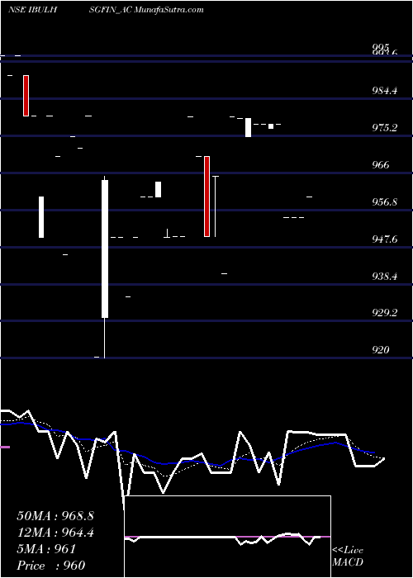Viewport: 413px width, 578px height.
Task: Click the 966 price axis label
Action: pyautogui.click(x=381, y=164)
